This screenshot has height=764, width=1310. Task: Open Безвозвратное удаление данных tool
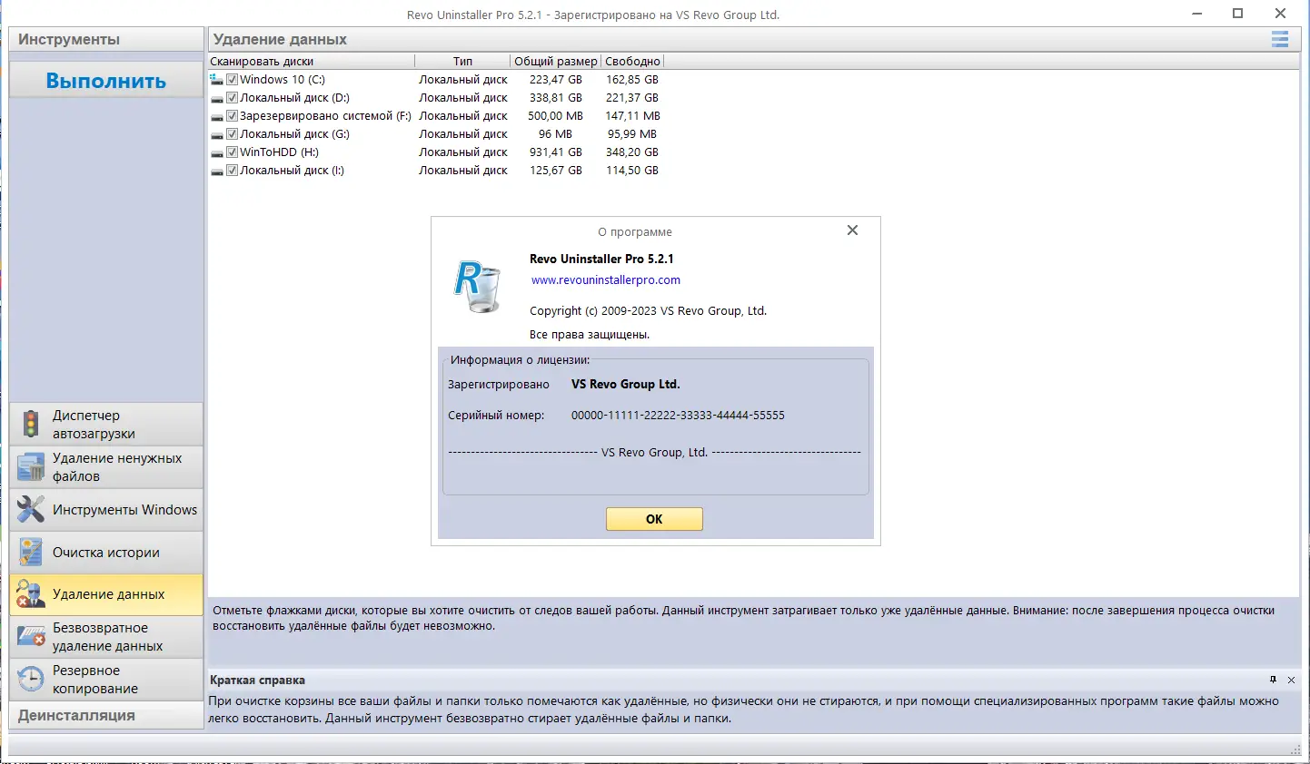point(106,636)
